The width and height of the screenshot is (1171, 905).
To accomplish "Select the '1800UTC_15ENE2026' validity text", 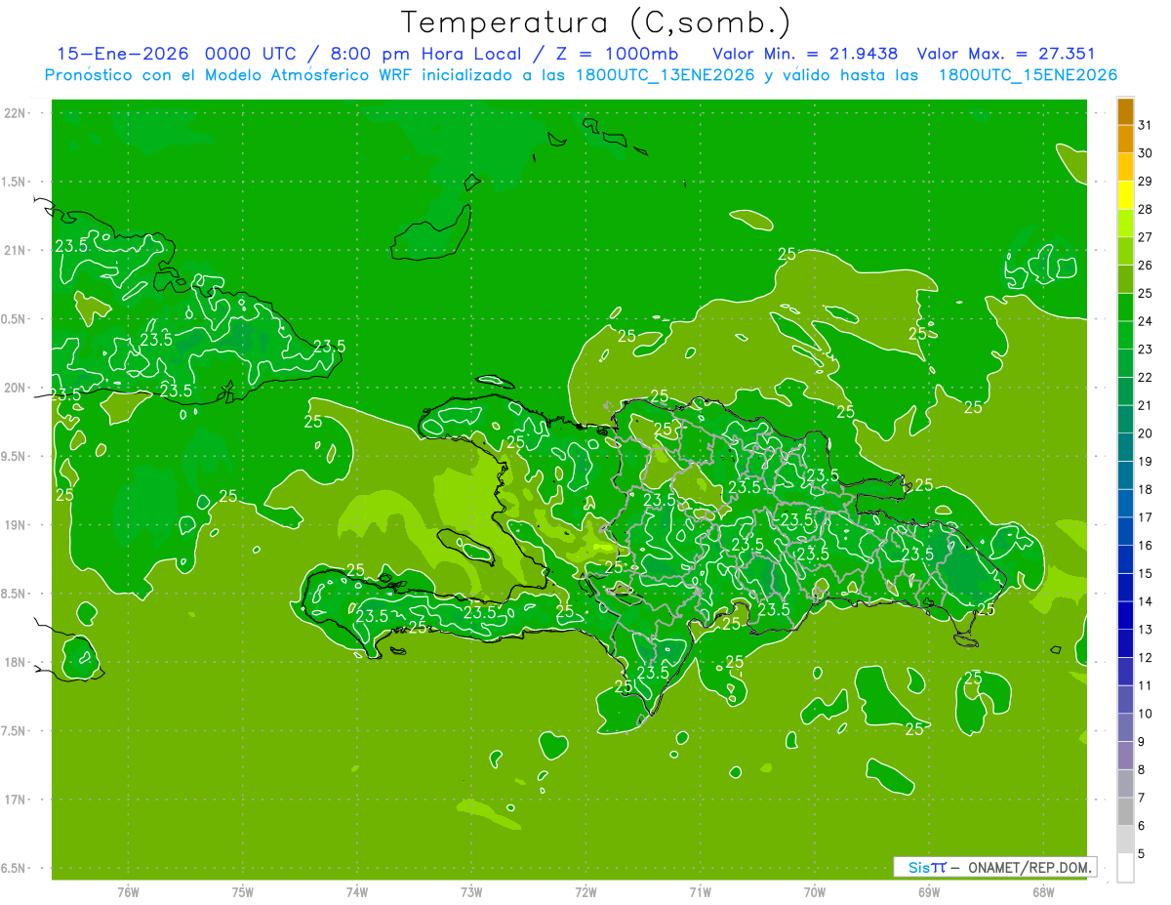I will point(1028,75).
